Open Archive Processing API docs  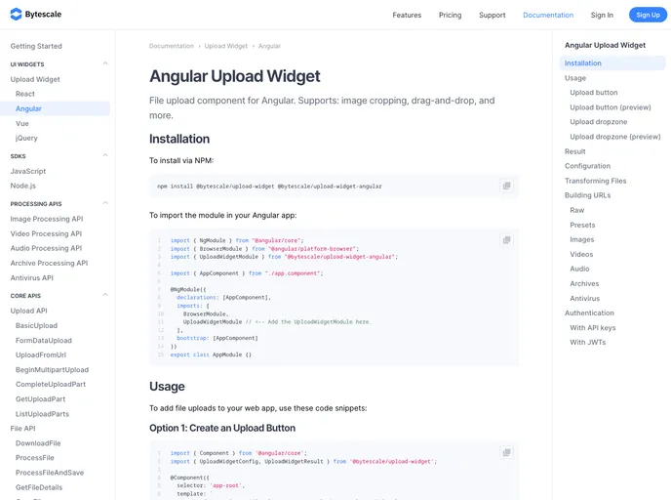pos(49,263)
